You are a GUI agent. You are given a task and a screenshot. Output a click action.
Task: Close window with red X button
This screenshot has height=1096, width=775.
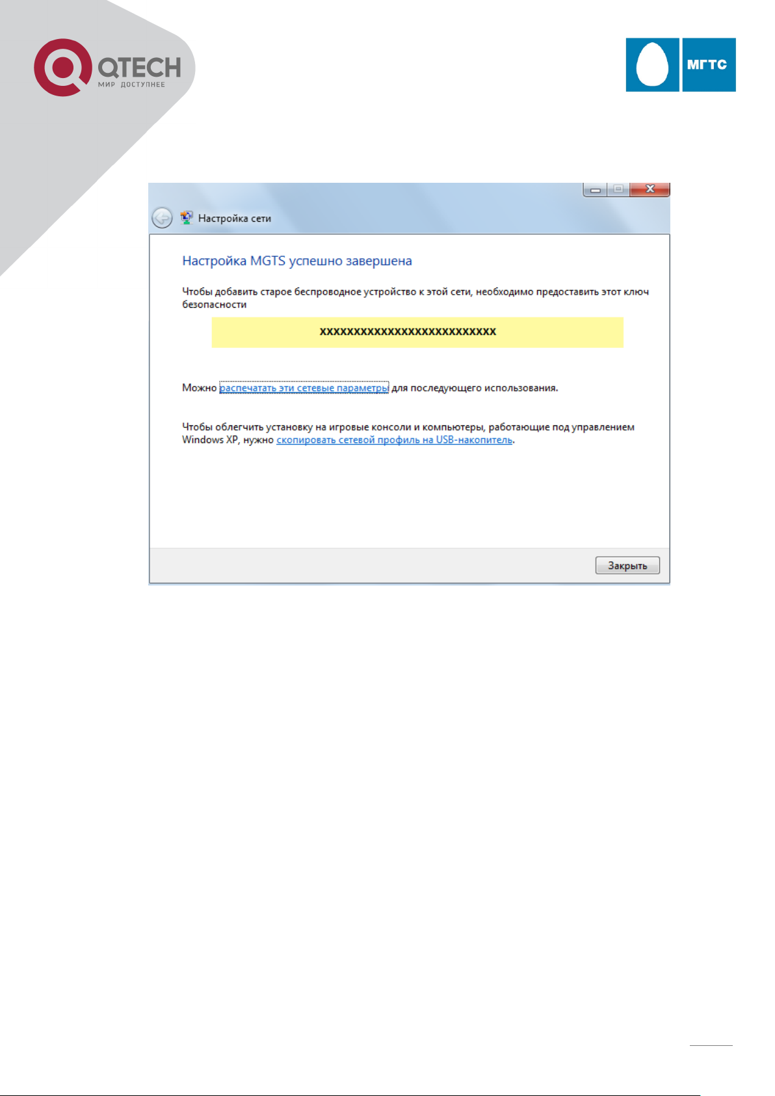(650, 189)
